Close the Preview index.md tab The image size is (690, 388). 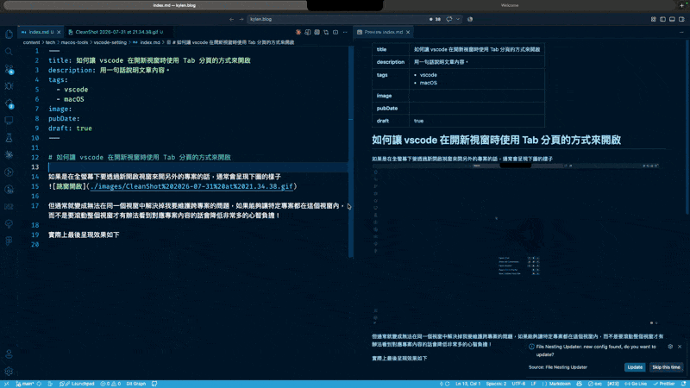(x=408, y=32)
